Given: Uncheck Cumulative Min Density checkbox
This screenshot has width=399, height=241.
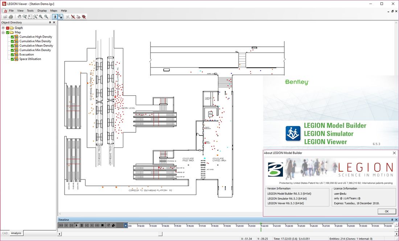Looking at the screenshot, I should [12, 50].
